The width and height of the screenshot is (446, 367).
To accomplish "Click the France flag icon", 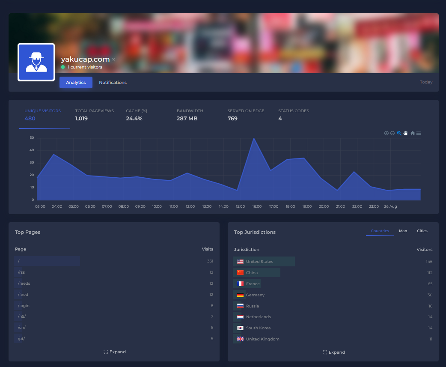I will pos(241,283).
